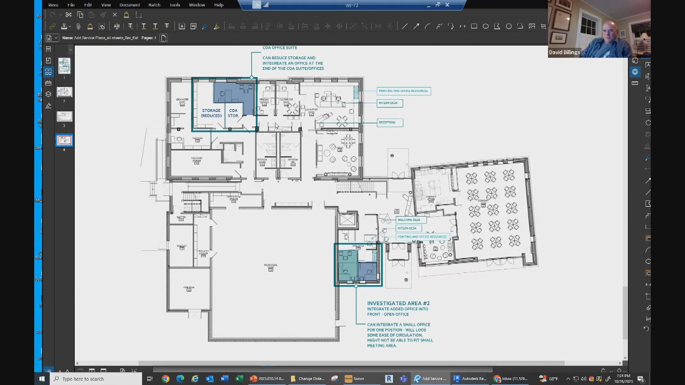685x385 pixels.
Task: Open the View menu
Action: 106,5
